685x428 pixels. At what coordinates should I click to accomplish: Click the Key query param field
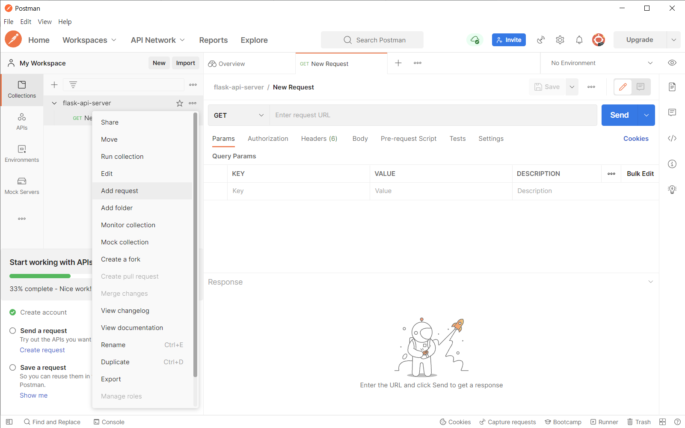298,191
